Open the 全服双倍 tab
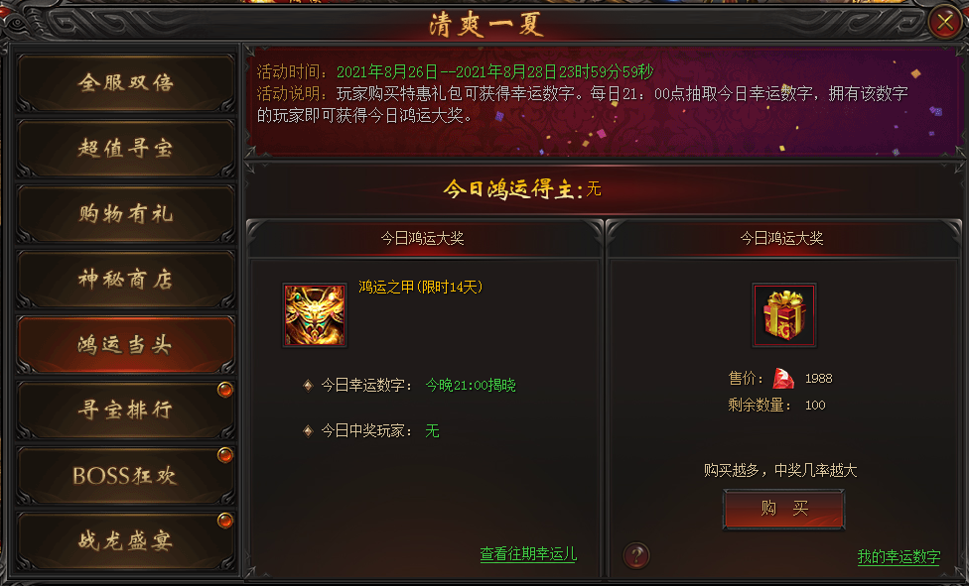The height and width of the screenshot is (586, 969). point(125,82)
